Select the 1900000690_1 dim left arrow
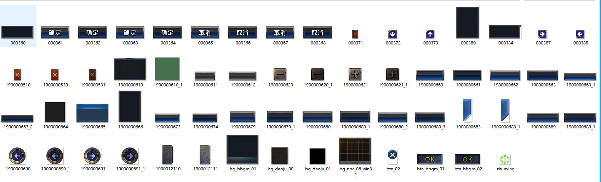Viewport: 601px width, 182px height. 55,156
